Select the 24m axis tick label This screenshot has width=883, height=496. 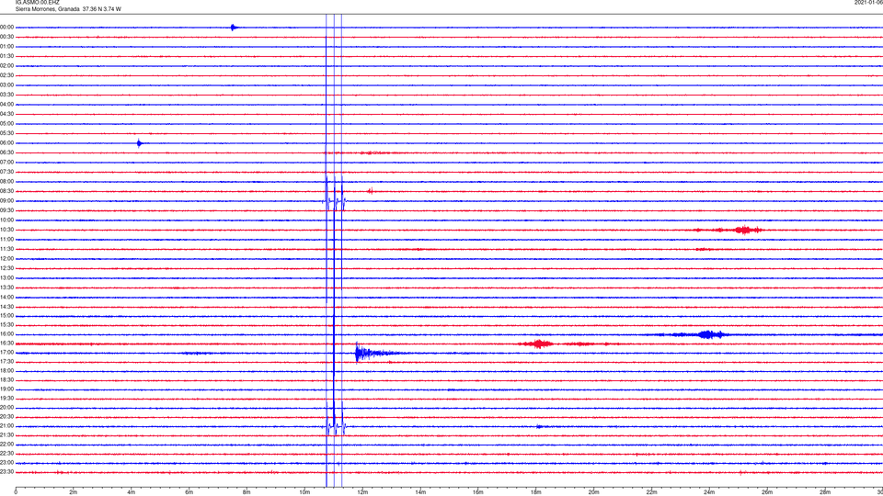[709, 492]
